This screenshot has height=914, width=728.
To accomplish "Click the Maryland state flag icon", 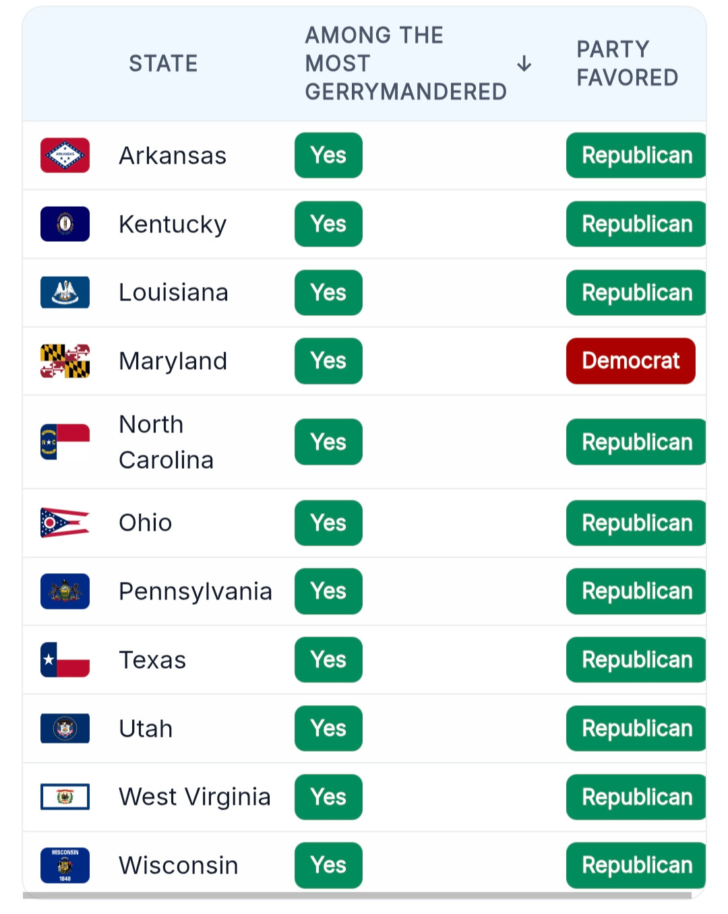I will 65,361.
